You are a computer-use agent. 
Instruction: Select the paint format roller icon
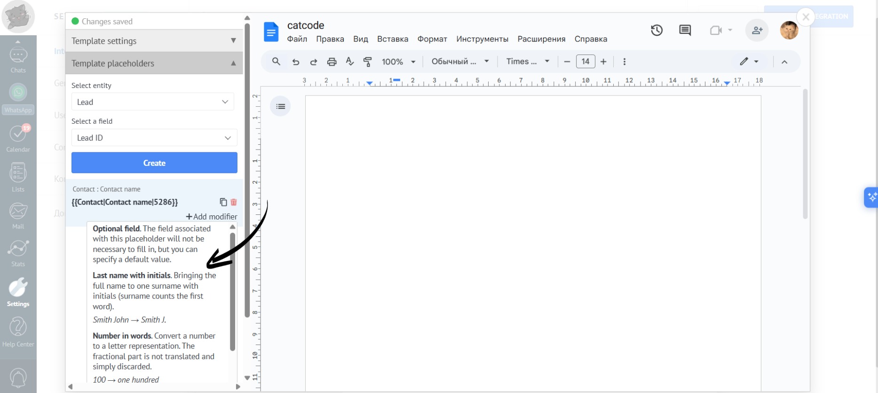click(x=368, y=62)
